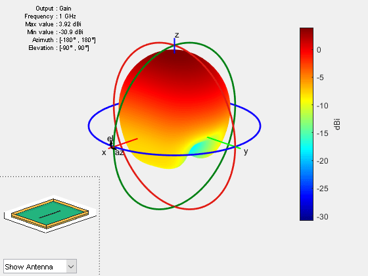Screen dimensions: 368x276
Task: Click the dBi colorbar label
Action: 337,124
